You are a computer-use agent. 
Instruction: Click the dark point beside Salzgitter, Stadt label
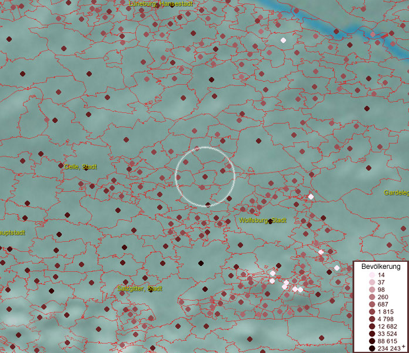(x=151, y=289)
